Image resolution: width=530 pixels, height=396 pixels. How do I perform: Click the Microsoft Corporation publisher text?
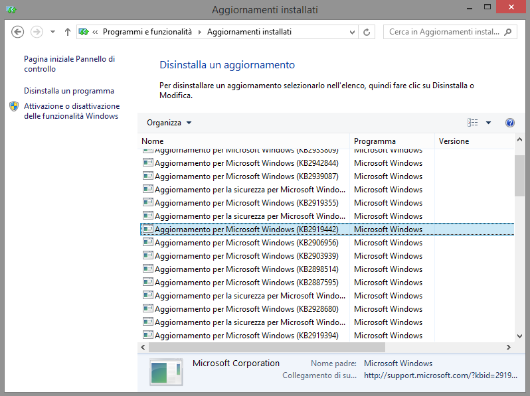(x=236, y=363)
